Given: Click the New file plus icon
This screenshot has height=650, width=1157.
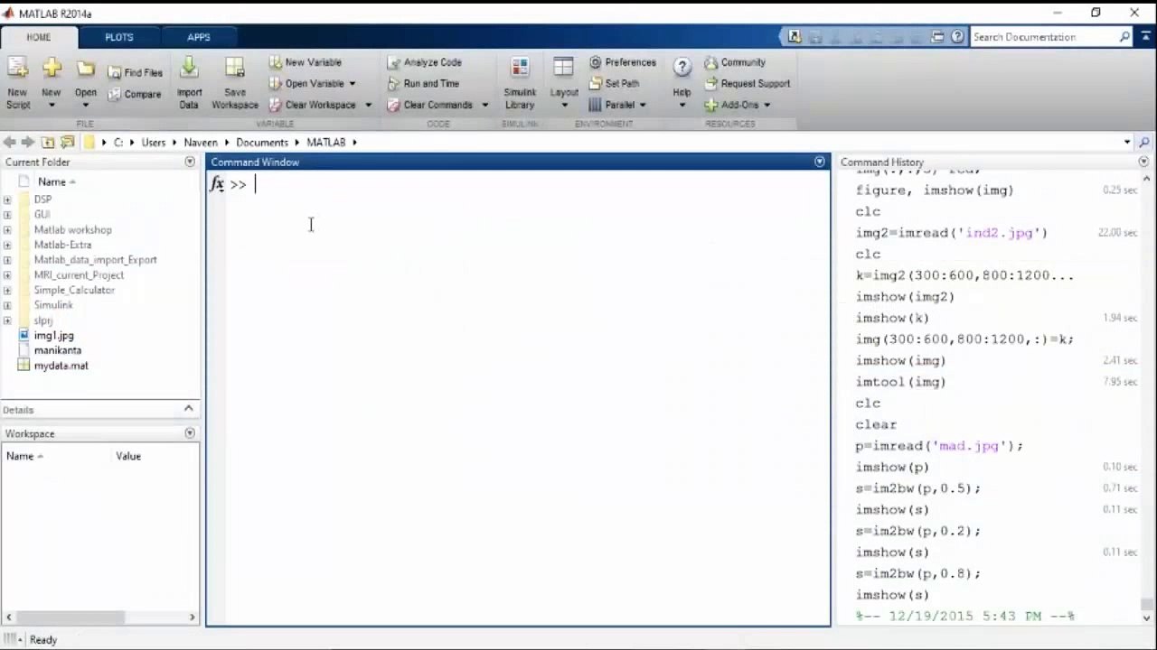Looking at the screenshot, I should pyautogui.click(x=52, y=69).
